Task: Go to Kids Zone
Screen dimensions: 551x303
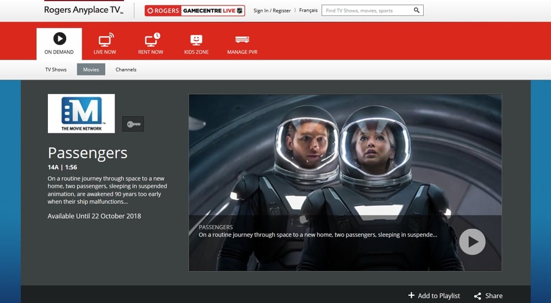Action: 196,44
